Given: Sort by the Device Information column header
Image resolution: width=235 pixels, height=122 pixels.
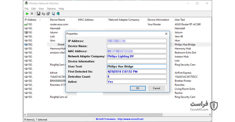Looking at the screenshot, I should [x=160, y=20].
